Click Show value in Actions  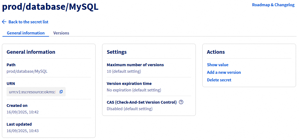[x=218, y=65]
